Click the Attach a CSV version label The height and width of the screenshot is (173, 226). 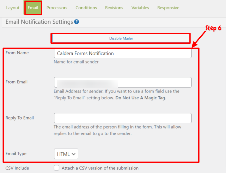pos(100,168)
